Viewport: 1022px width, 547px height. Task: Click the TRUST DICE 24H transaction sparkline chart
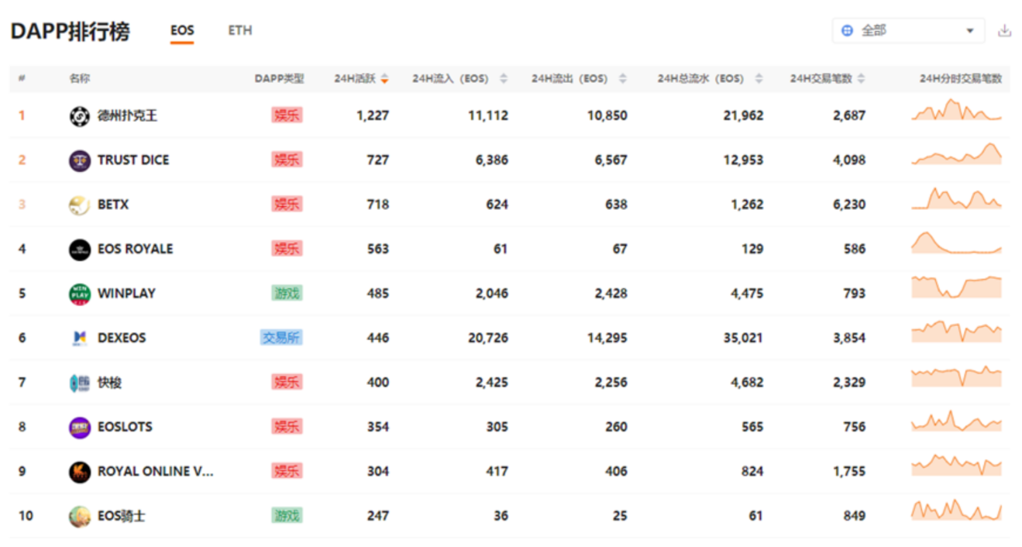point(957,154)
